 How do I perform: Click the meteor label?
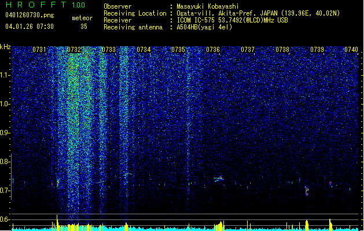click(82, 18)
